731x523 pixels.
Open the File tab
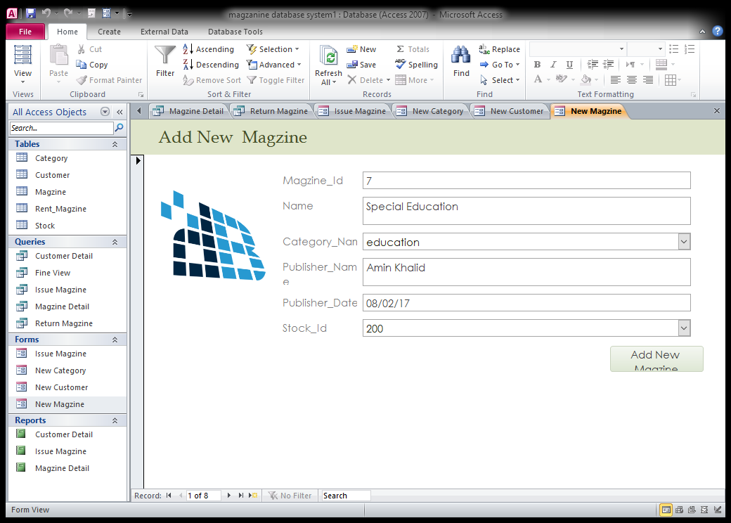pyautogui.click(x=25, y=32)
